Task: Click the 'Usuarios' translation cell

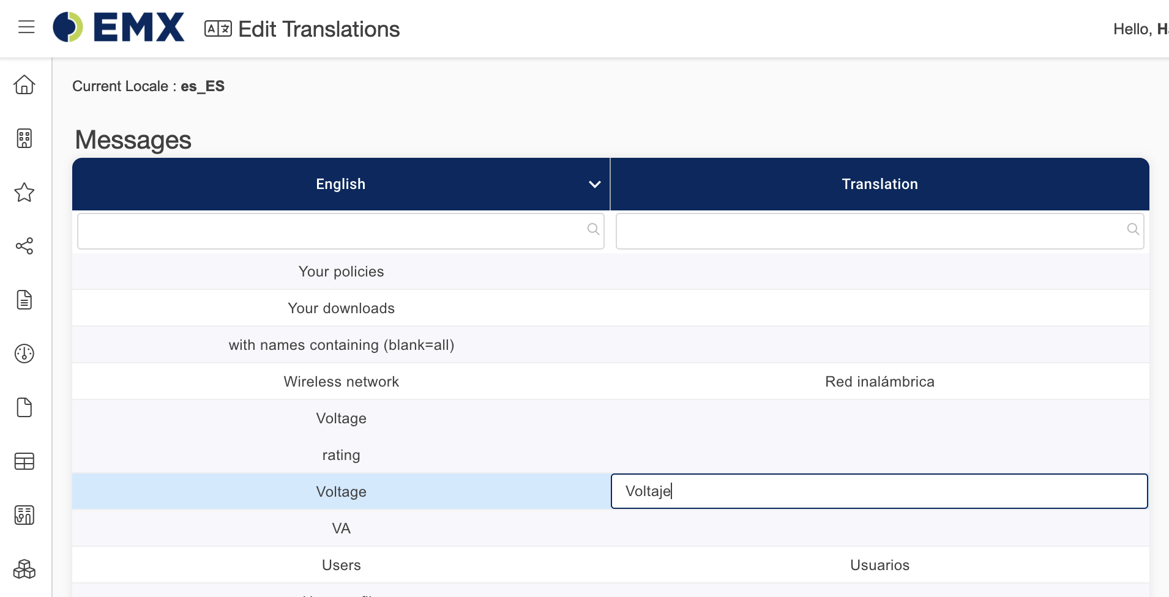Action: pyautogui.click(x=880, y=565)
